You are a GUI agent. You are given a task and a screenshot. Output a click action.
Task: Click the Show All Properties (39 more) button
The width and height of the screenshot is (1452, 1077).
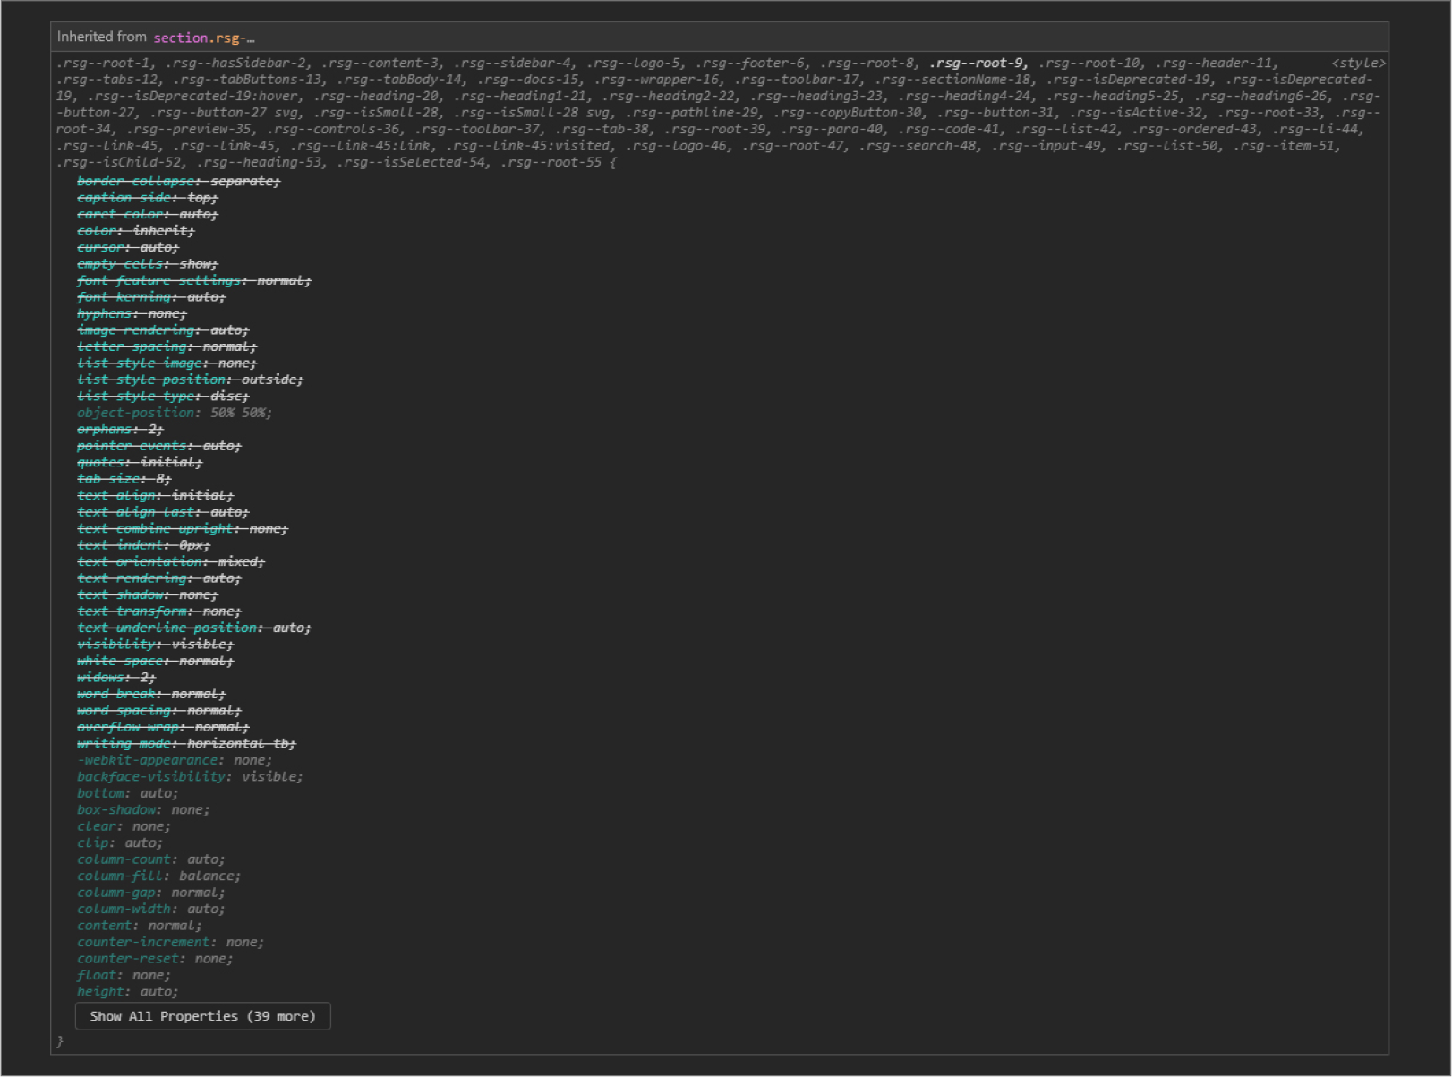tap(203, 1016)
